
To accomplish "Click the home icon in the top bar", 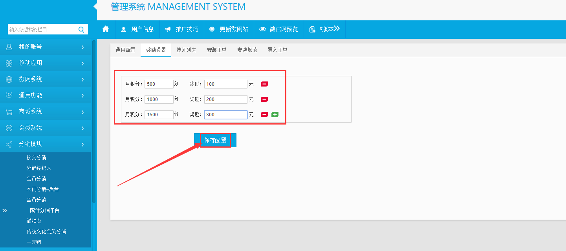I will tap(106, 29).
